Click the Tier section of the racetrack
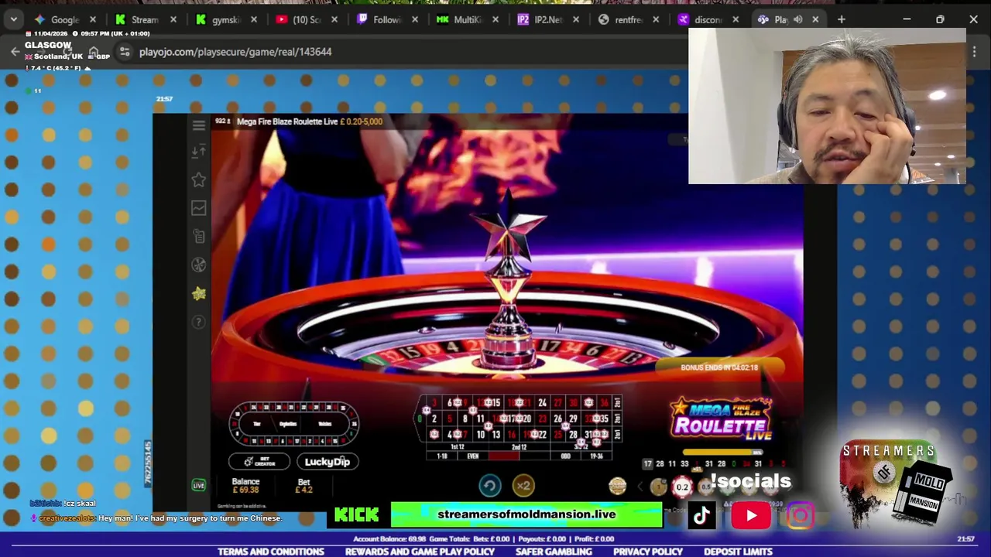The width and height of the screenshot is (991, 557). [256, 424]
